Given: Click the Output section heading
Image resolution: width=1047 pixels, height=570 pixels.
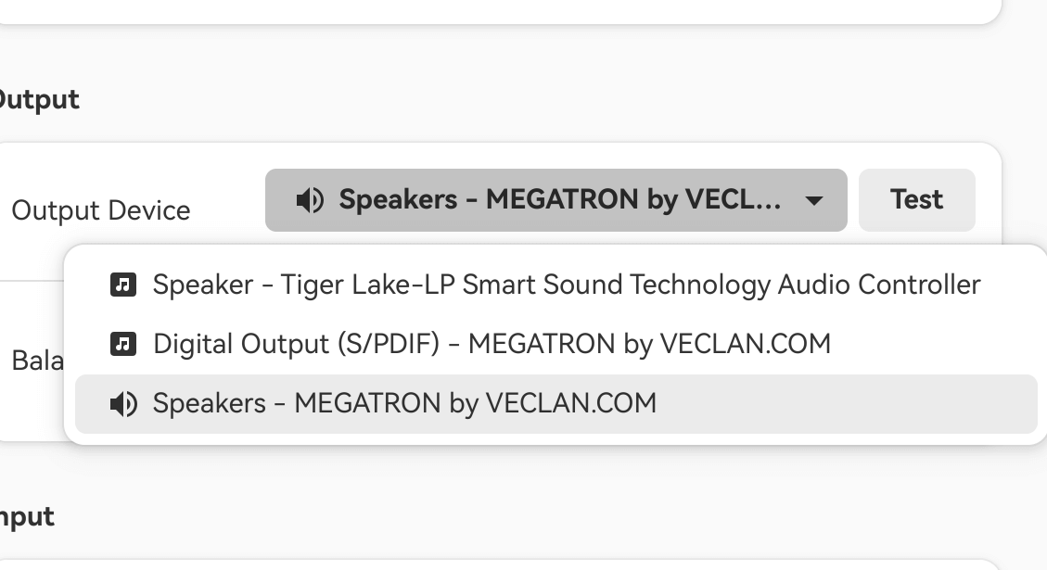Looking at the screenshot, I should [x=39, y=99].
